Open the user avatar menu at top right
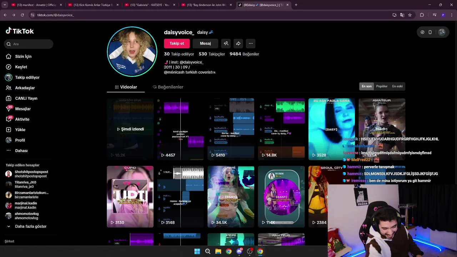 (442, 32)
